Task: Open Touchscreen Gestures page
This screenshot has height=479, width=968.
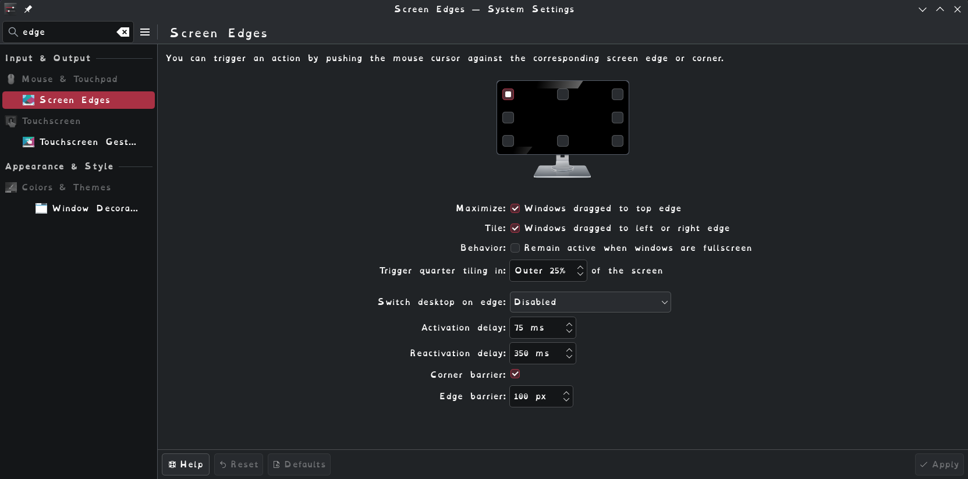Action: tap(79, 142)
